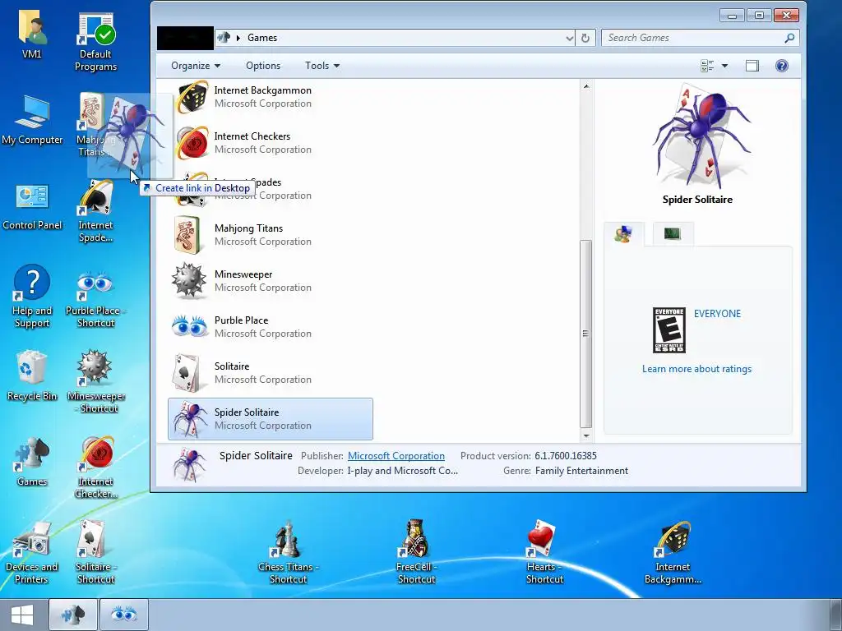Image resolution: width=842 pixels, height=631 pixels.
Task: Open the Windows Start button
Action: 22,615
